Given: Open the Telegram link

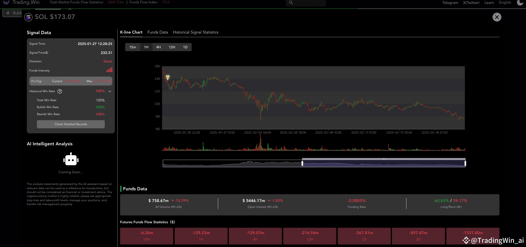Looking at the screenshot, I should (x=450, y=3).
